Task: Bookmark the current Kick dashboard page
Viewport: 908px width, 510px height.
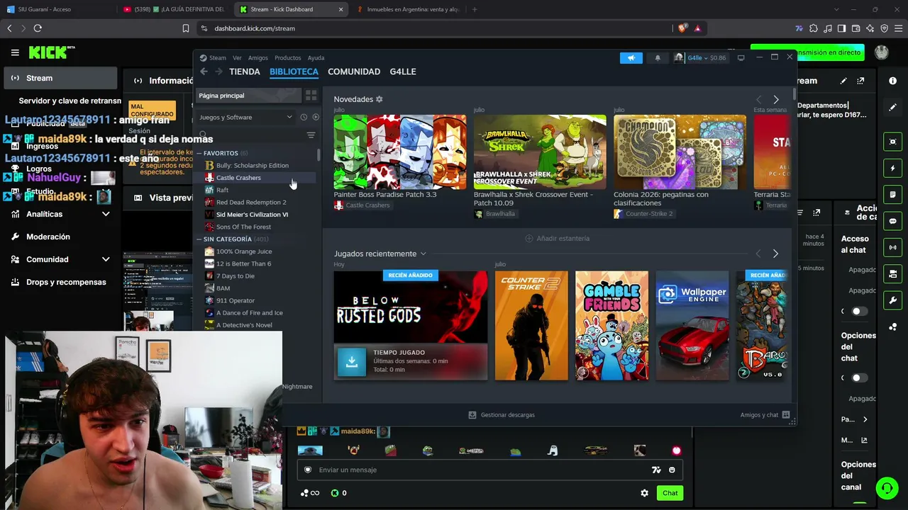Action: [x=186, y=28]
